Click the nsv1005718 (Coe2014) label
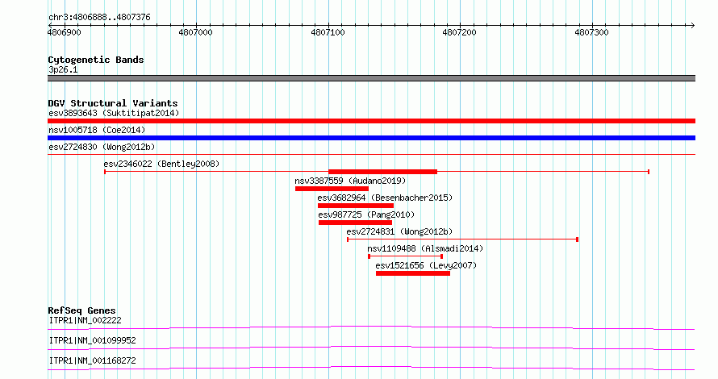Screen dimensions: 718x379 (x=97, y=130)
